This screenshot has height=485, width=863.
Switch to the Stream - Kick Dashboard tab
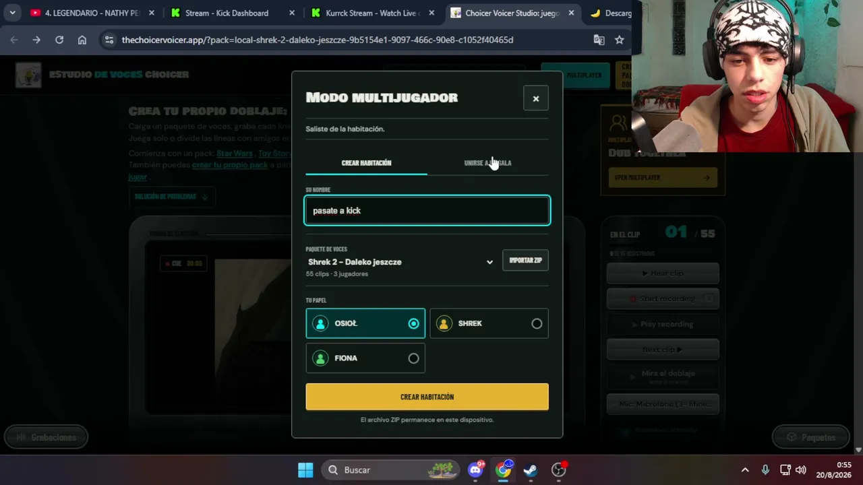233,13
